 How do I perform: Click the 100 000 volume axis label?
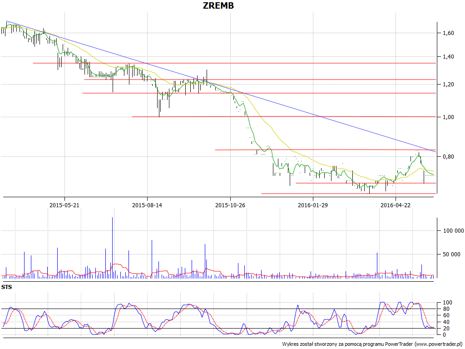pos(454,230)
